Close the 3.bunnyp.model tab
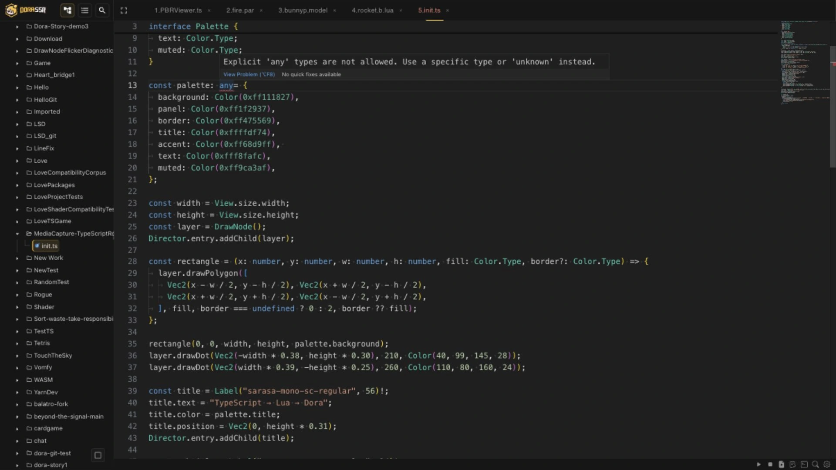The height and width of the screenshot is (470, 836). coord(334,10)
